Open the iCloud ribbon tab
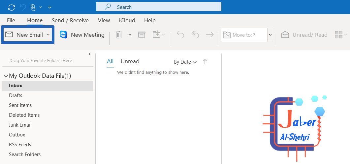 pyautogui.click(x=127, y=20)
